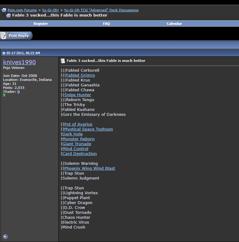Click the green reputation square under iTrader
The image size is (239, 242).
click(x=4, y=95)
